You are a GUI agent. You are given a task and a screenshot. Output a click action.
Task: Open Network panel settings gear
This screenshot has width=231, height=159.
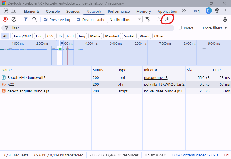click(x=225, y=19)
